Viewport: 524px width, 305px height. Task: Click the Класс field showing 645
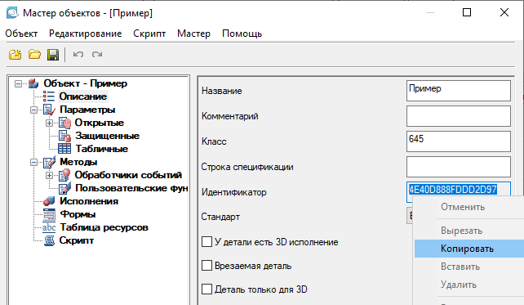tap(459, 141)
